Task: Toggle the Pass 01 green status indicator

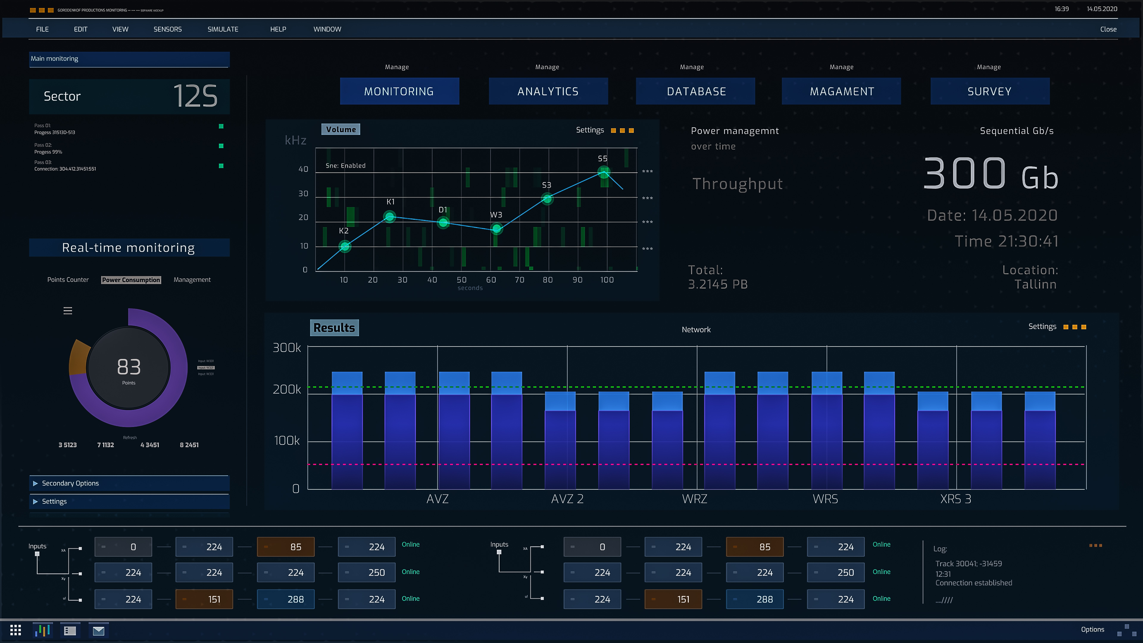Action: click(221, 127)
